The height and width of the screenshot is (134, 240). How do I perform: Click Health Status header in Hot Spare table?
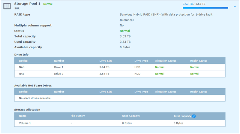coord(199,92)
